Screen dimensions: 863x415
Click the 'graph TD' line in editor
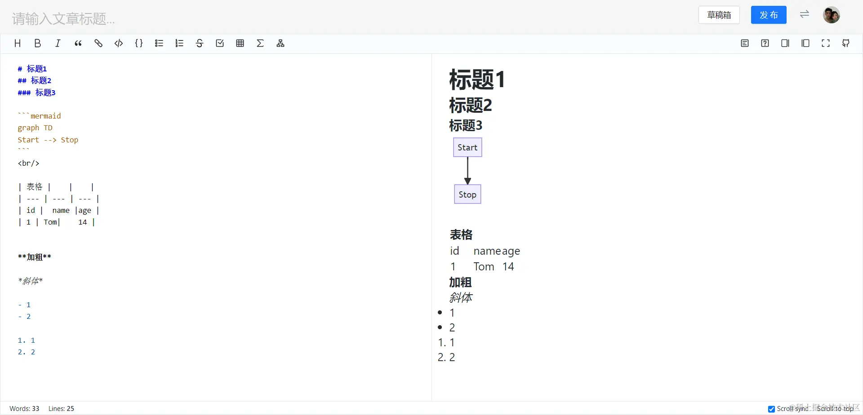(x=35, y=128)
